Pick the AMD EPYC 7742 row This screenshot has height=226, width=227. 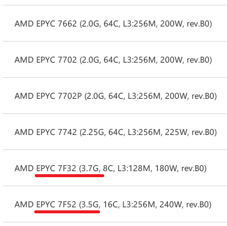pyautogui.click(x=115, y=132)
